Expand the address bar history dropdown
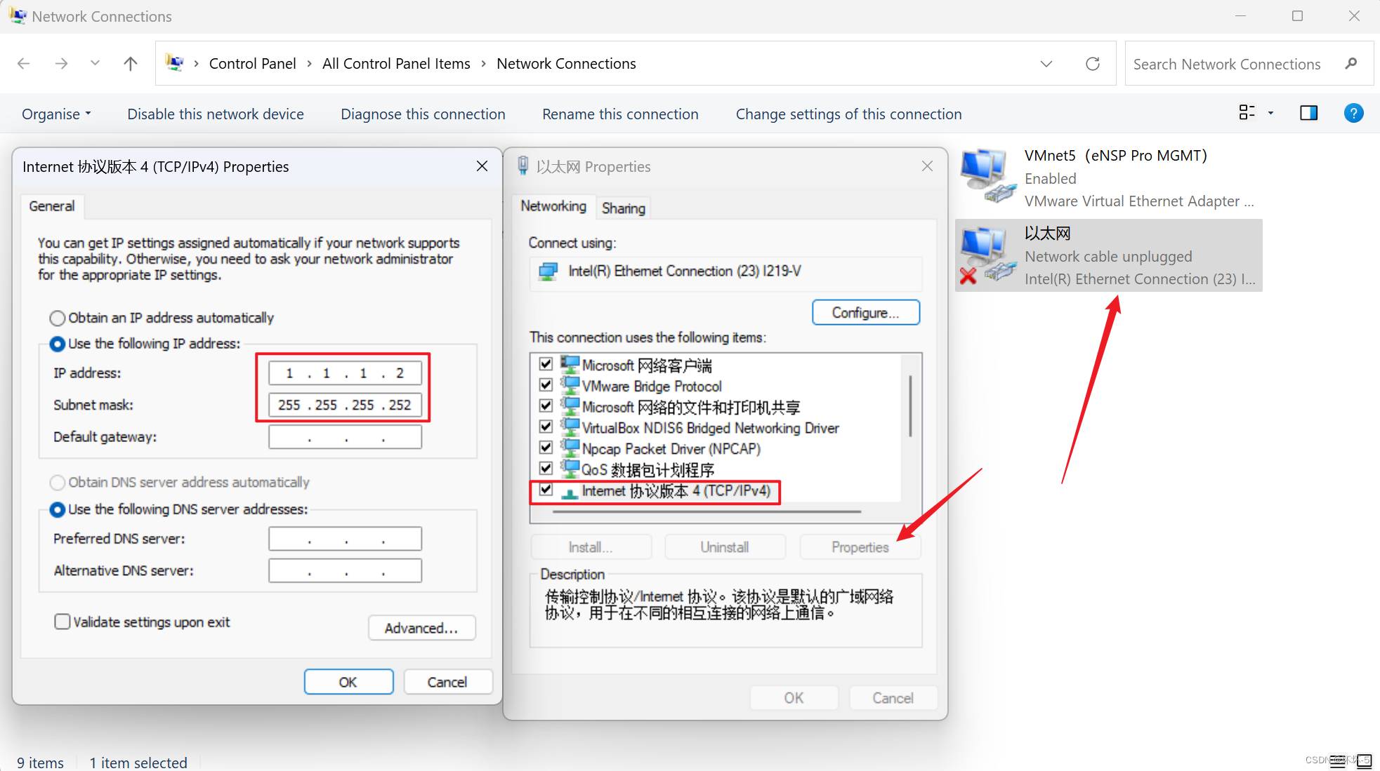 [x=1046, y=64]
